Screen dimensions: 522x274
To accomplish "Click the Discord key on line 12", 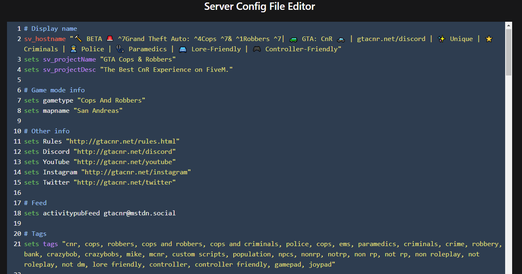I will (56, 152).
